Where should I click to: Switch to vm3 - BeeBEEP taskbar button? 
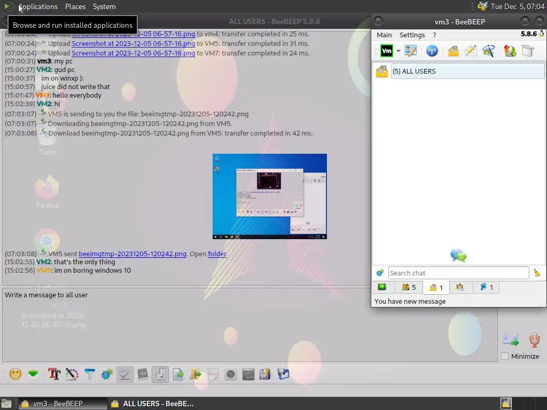[63, 404]
